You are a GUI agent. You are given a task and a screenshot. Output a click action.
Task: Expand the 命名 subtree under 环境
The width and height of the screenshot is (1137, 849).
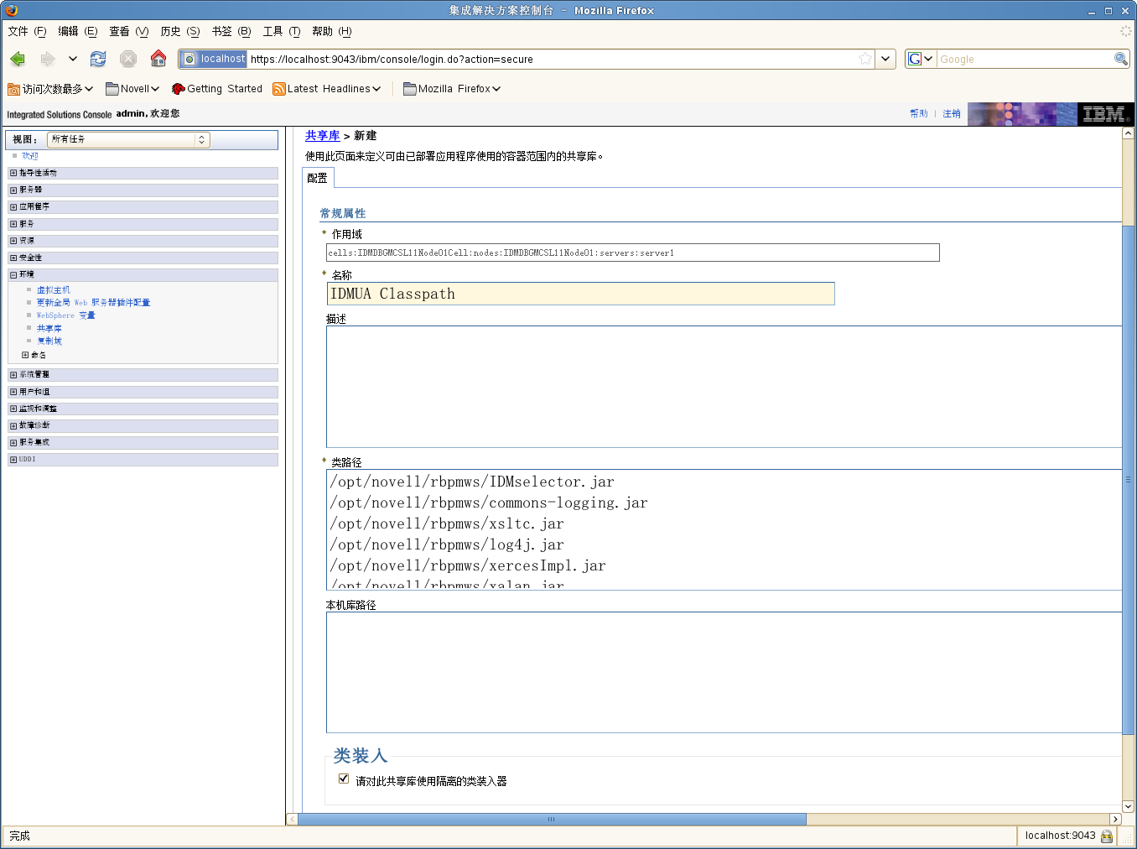point(25,355)
